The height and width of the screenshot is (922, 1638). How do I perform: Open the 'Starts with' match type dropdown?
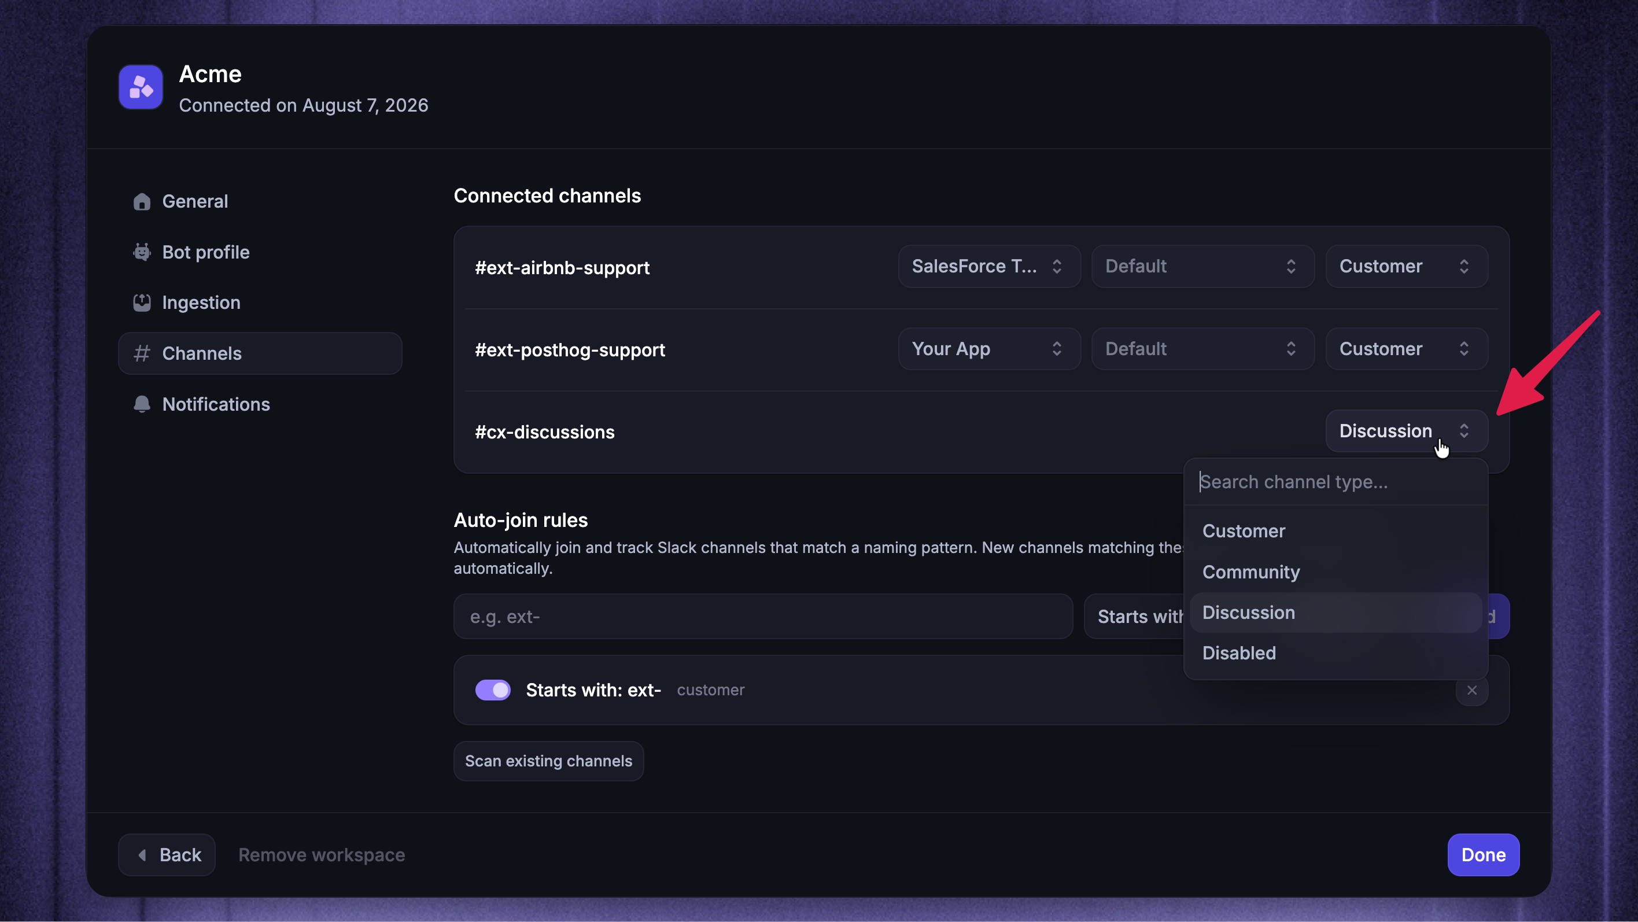(1135, 616)
